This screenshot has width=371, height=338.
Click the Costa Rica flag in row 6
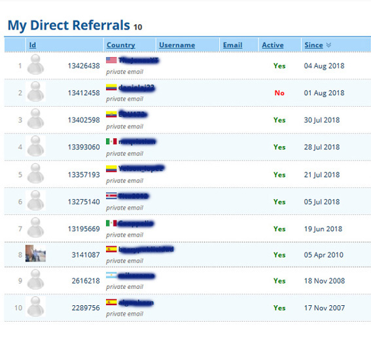(x=111, y=196)
